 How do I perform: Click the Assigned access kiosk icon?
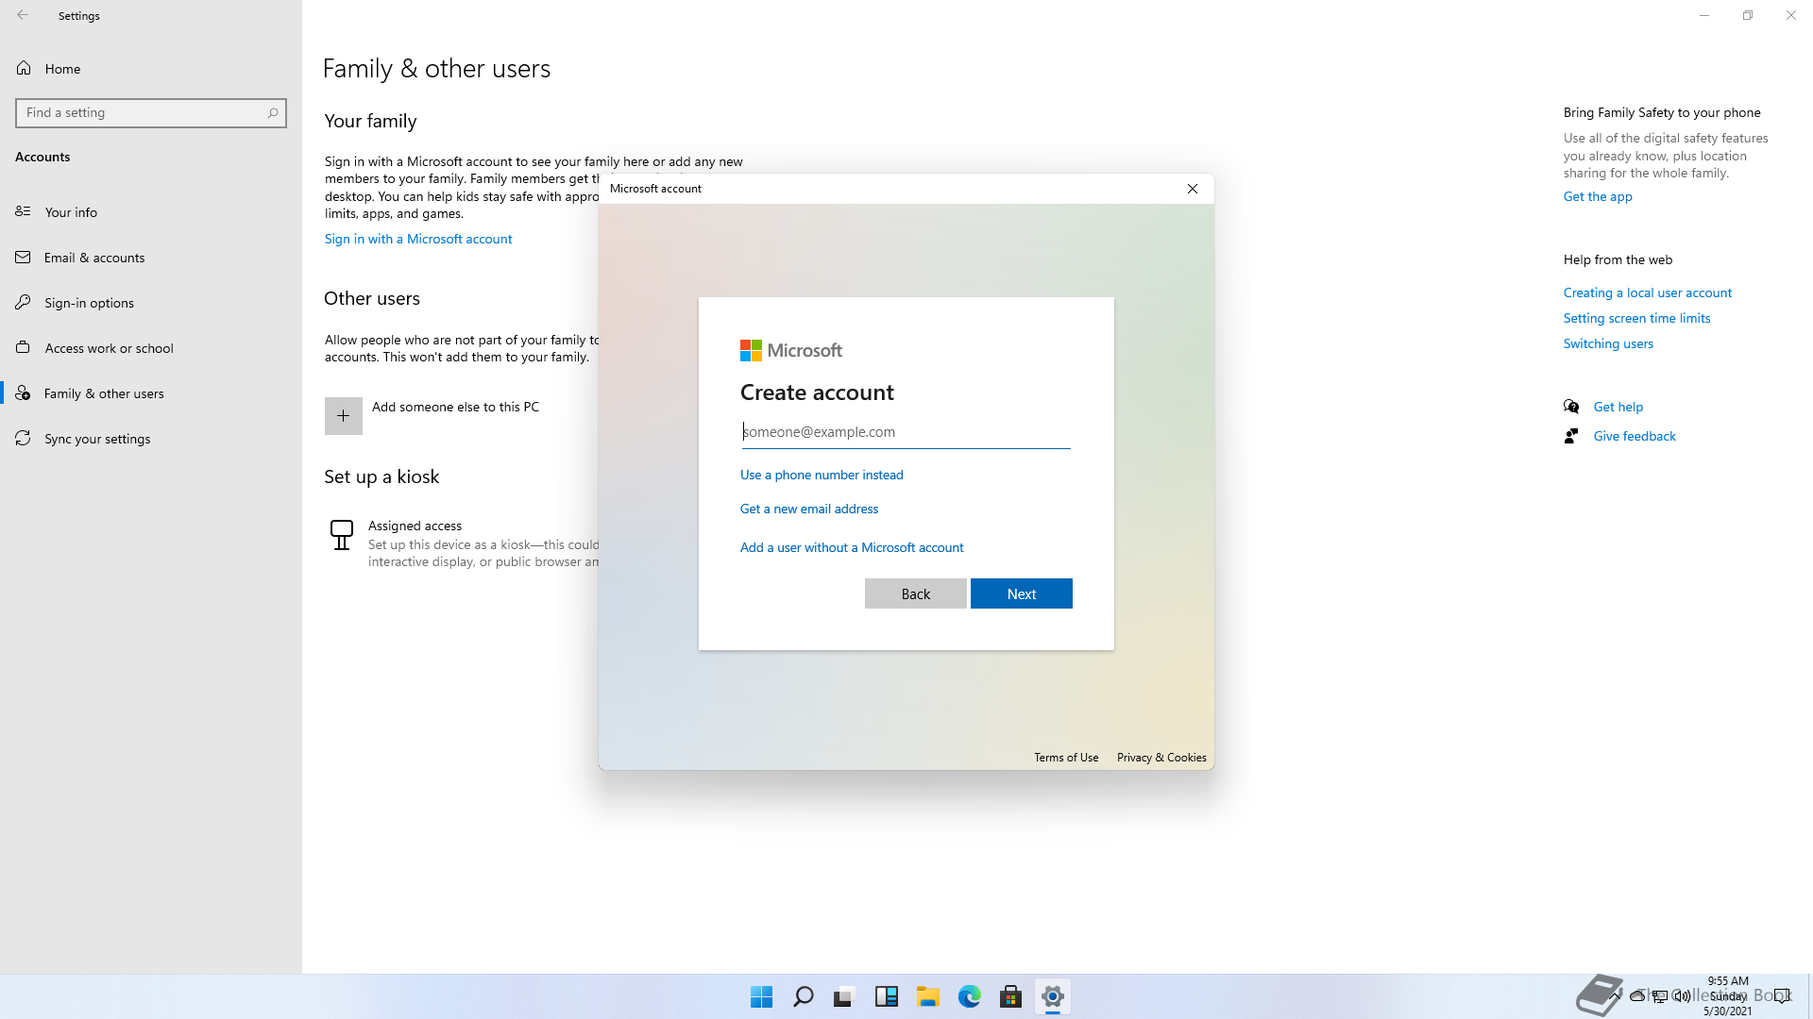click(342, 534)
